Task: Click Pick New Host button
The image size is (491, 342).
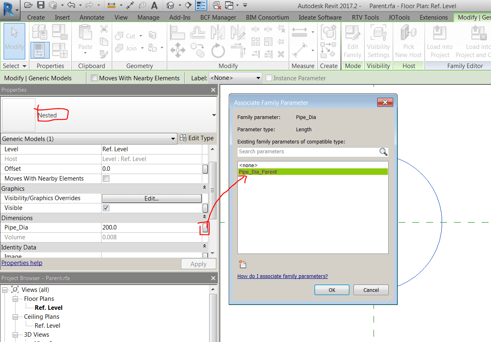Action: tap(408, 41)
